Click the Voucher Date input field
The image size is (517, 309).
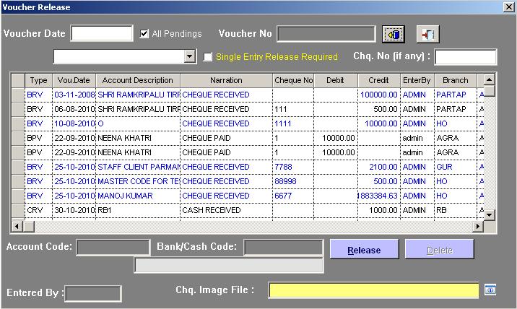102,33
